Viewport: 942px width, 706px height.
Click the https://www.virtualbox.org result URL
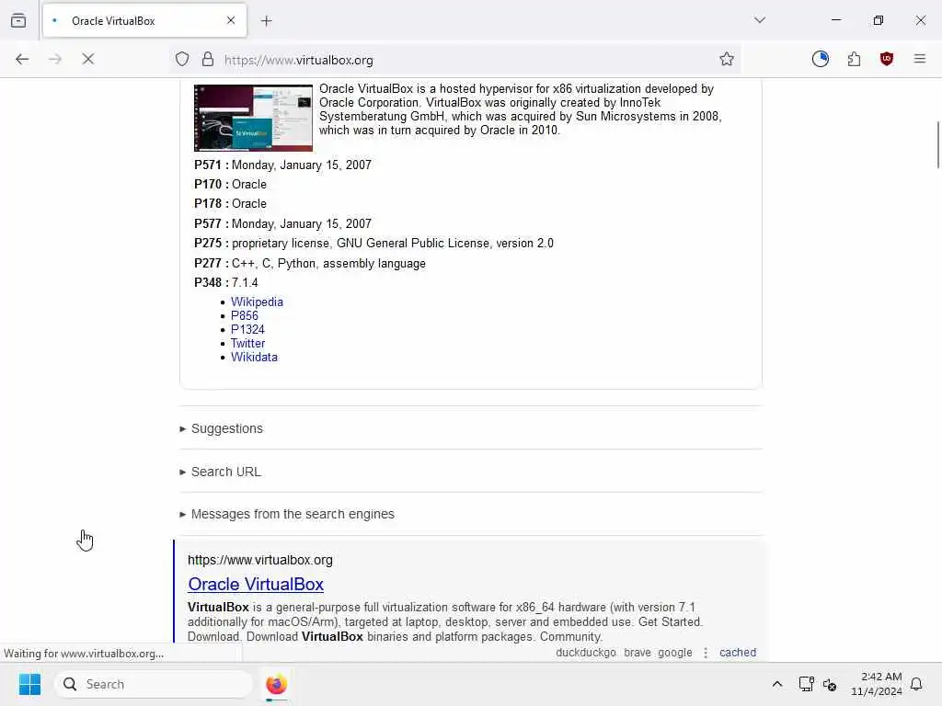(259, 560)
